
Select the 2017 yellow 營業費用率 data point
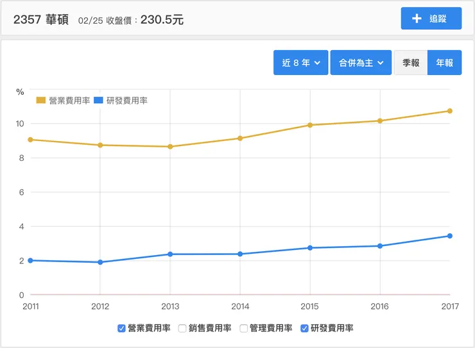click(450, 111)
